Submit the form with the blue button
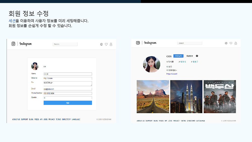Image resolution: width=252 pixels, height=142 pixels. click(x=68, y=103)
